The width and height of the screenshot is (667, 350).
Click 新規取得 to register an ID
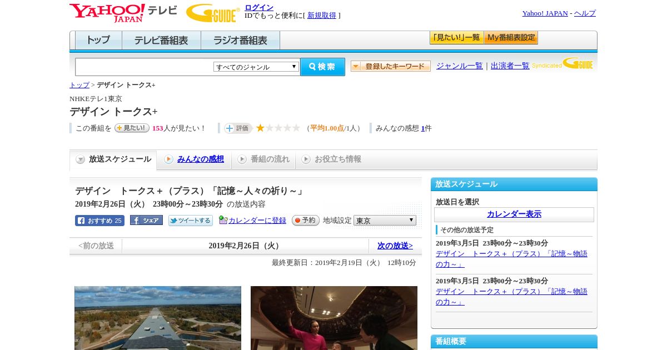[322, 16]
